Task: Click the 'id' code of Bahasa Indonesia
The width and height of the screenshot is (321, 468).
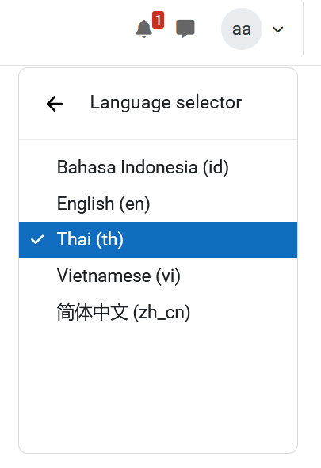Action: 216,167
